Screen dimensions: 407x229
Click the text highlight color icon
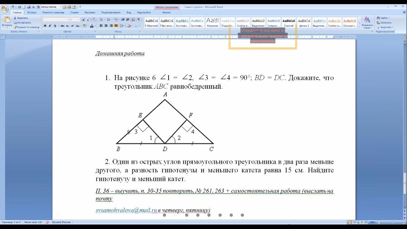tap(84, 26)
